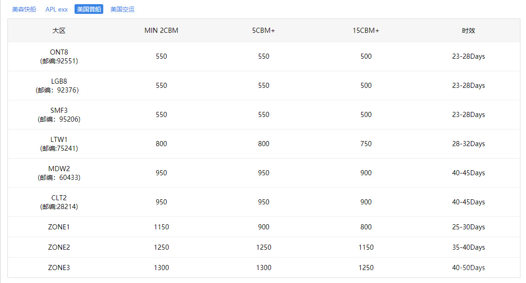Click the 15CBM+ column header
526x283 pixels.
366,31
